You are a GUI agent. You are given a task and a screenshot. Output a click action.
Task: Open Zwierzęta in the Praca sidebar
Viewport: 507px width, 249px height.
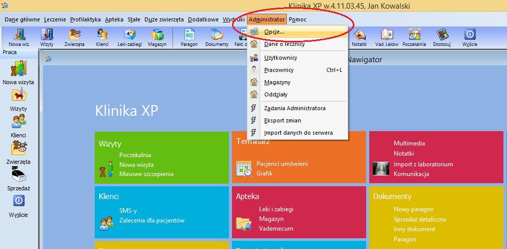point(18,153)
